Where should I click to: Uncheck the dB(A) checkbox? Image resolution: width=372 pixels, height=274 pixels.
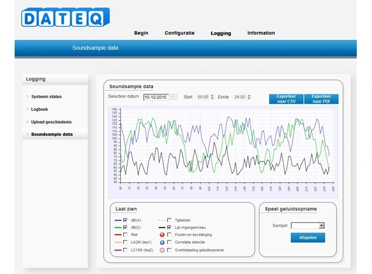point(125,220)
